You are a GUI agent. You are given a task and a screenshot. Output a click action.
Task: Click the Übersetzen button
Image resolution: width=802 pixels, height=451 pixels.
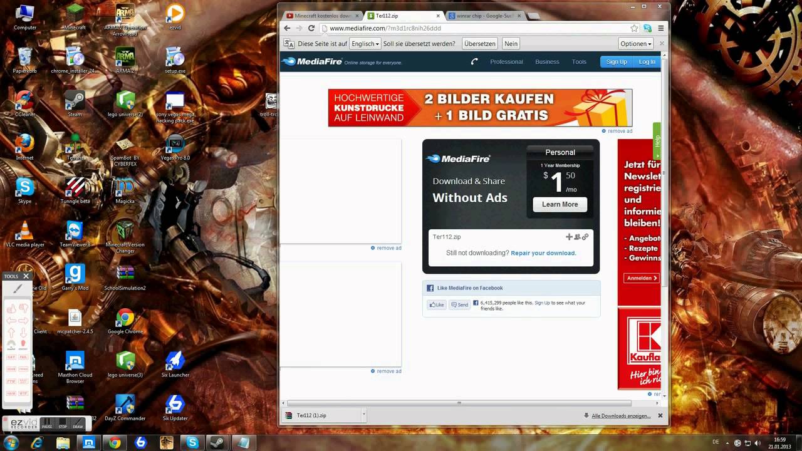click(x=480, y=44)
